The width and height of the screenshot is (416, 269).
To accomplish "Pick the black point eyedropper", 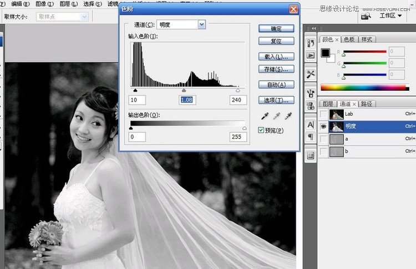I will click(x=265, y=116).
